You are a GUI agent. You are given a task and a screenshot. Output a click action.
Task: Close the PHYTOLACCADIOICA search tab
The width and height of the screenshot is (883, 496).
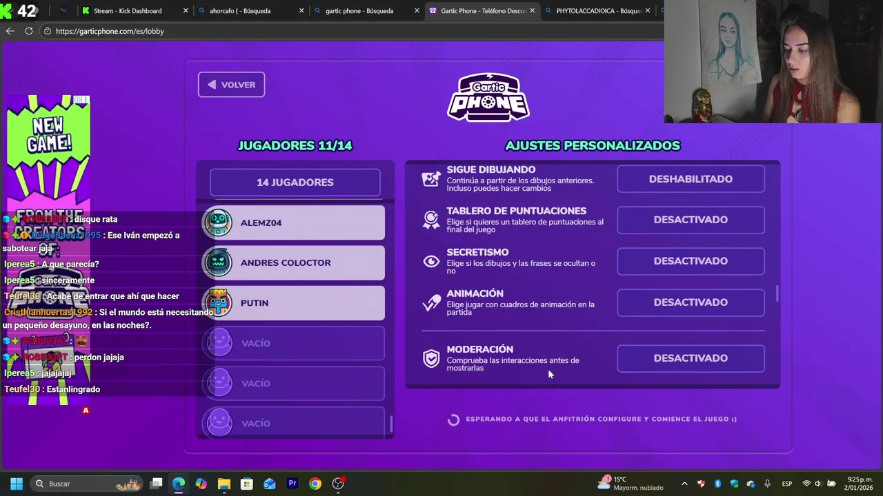[648, 11]
